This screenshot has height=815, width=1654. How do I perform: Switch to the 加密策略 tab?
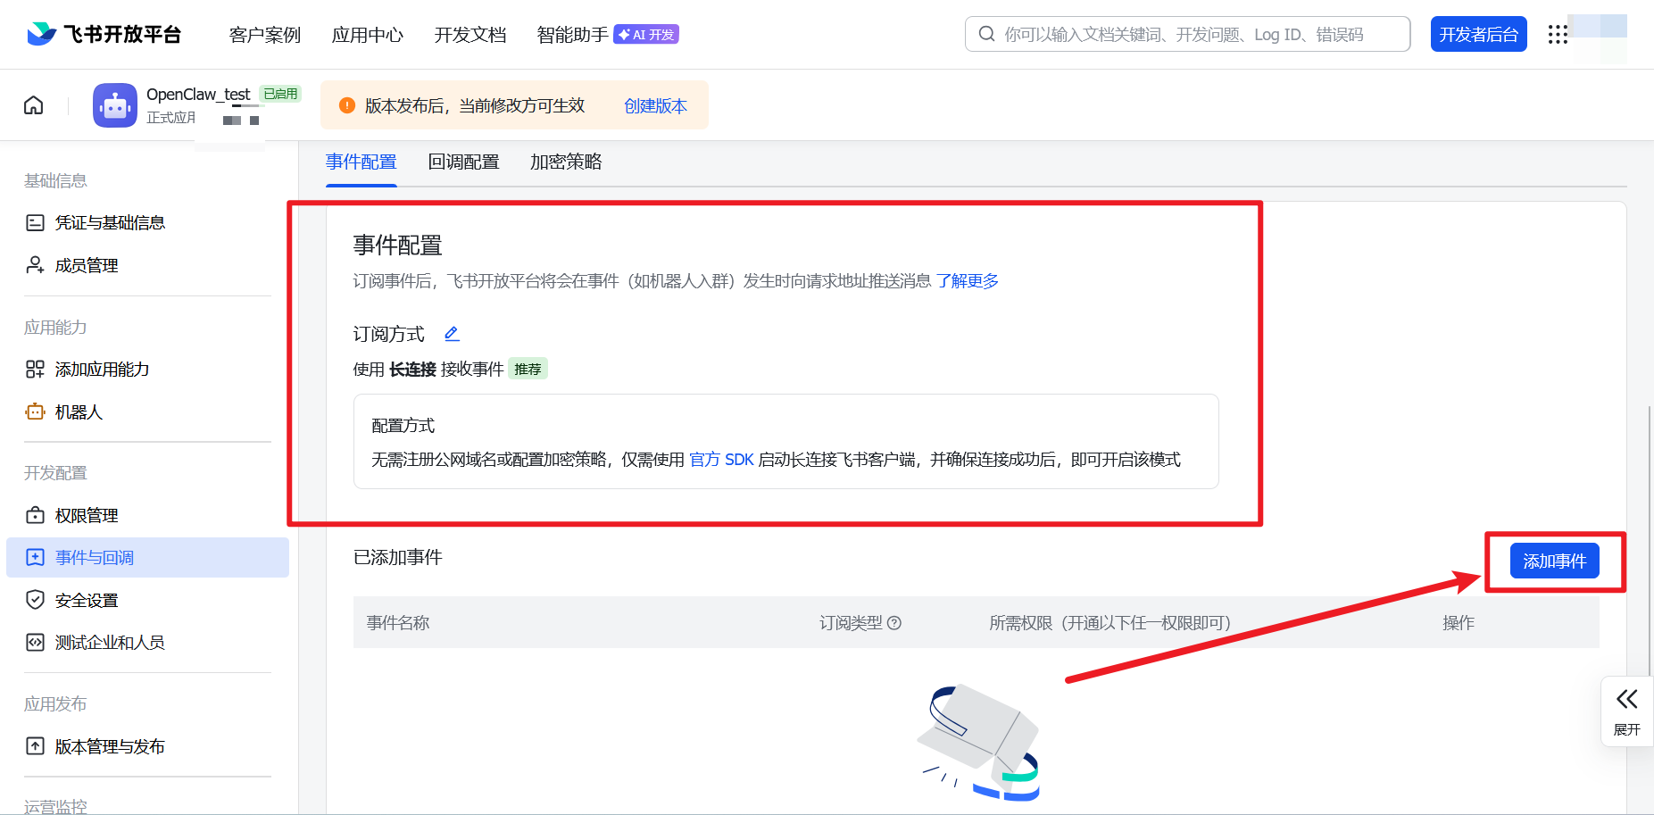pyautogui.click(x=566, y=162)
